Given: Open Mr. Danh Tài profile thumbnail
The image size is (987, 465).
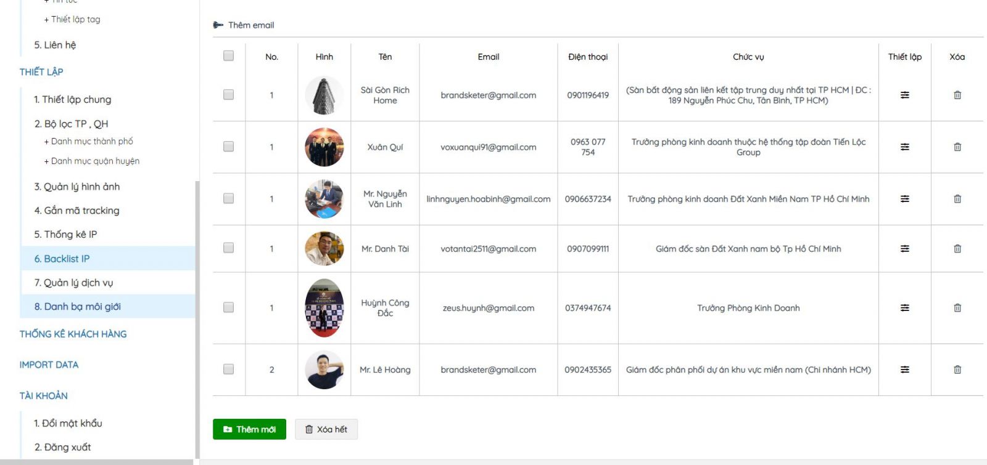Looking at the screenshot, I should (324, 248).
